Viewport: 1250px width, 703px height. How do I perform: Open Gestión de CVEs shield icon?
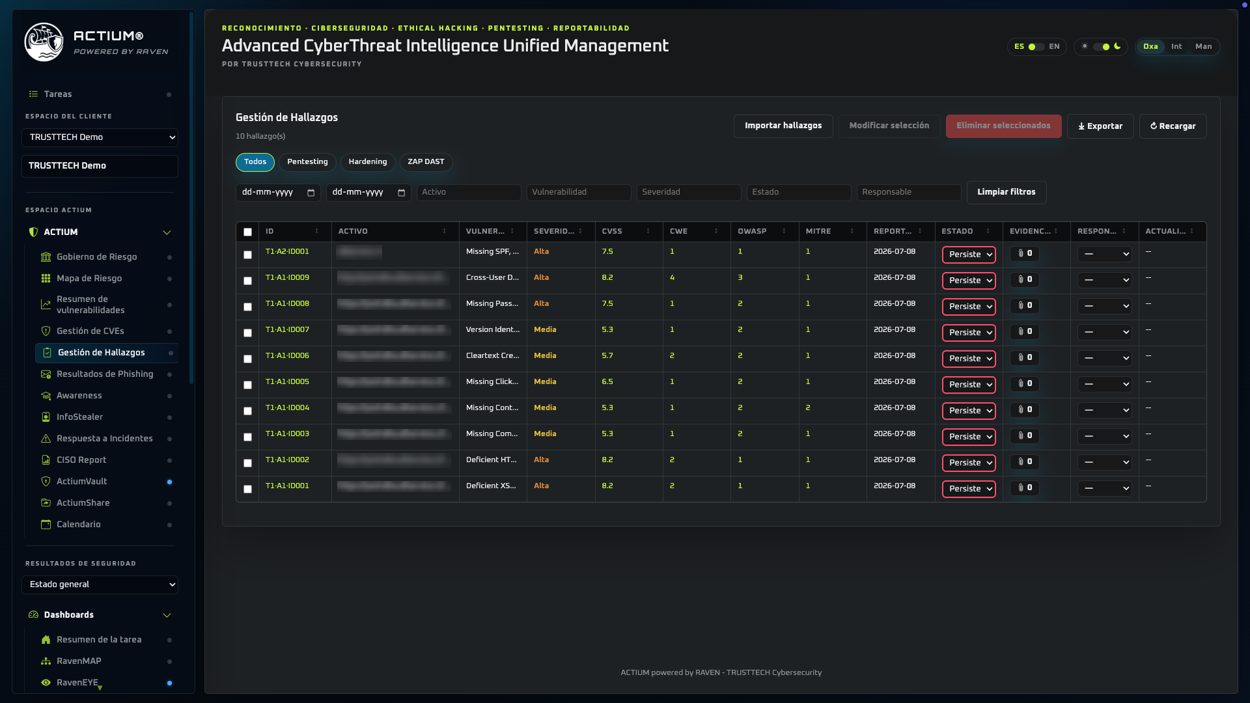(46, 331)
